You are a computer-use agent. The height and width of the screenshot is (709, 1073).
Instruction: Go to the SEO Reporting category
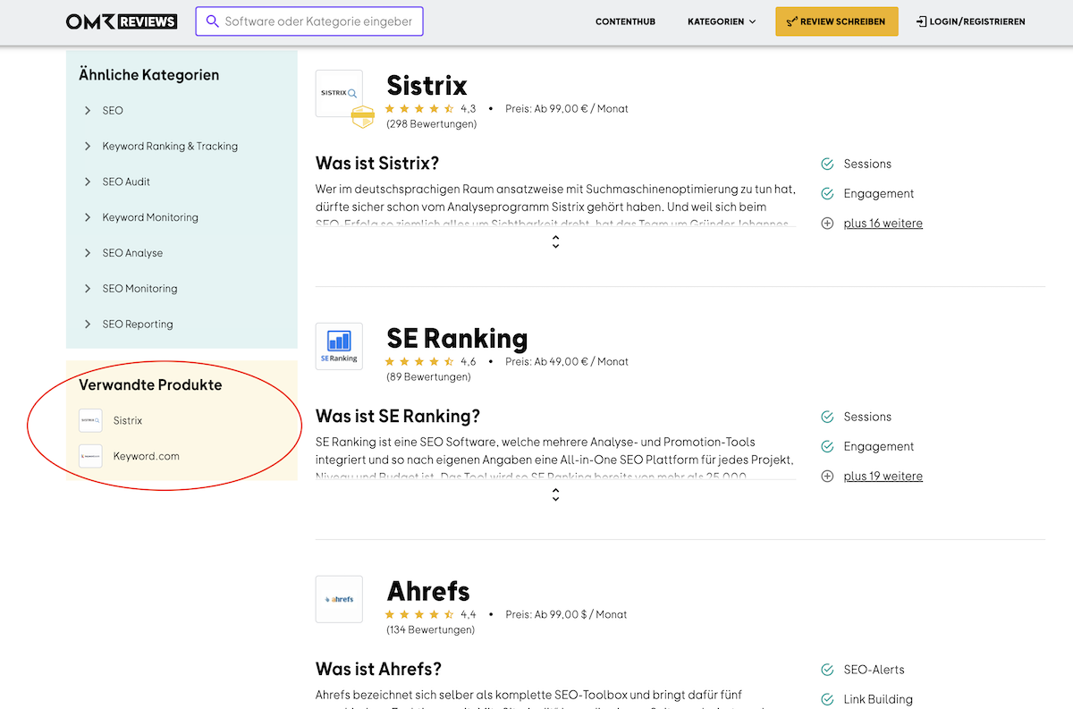coord(138,324)
